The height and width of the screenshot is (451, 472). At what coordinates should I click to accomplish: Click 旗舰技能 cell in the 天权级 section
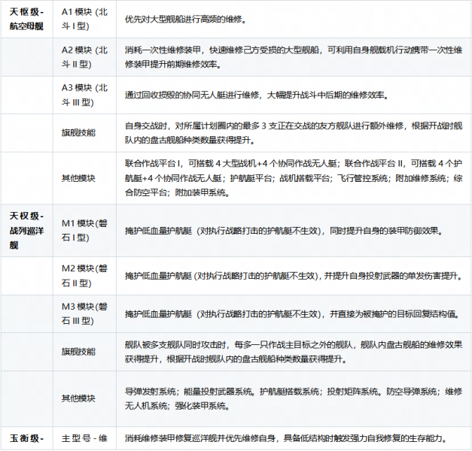click(x=78, y=352)
